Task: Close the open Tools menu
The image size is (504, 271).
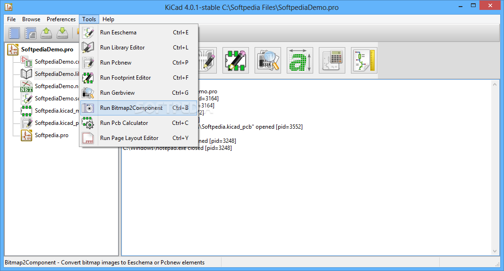Action: 89,19
